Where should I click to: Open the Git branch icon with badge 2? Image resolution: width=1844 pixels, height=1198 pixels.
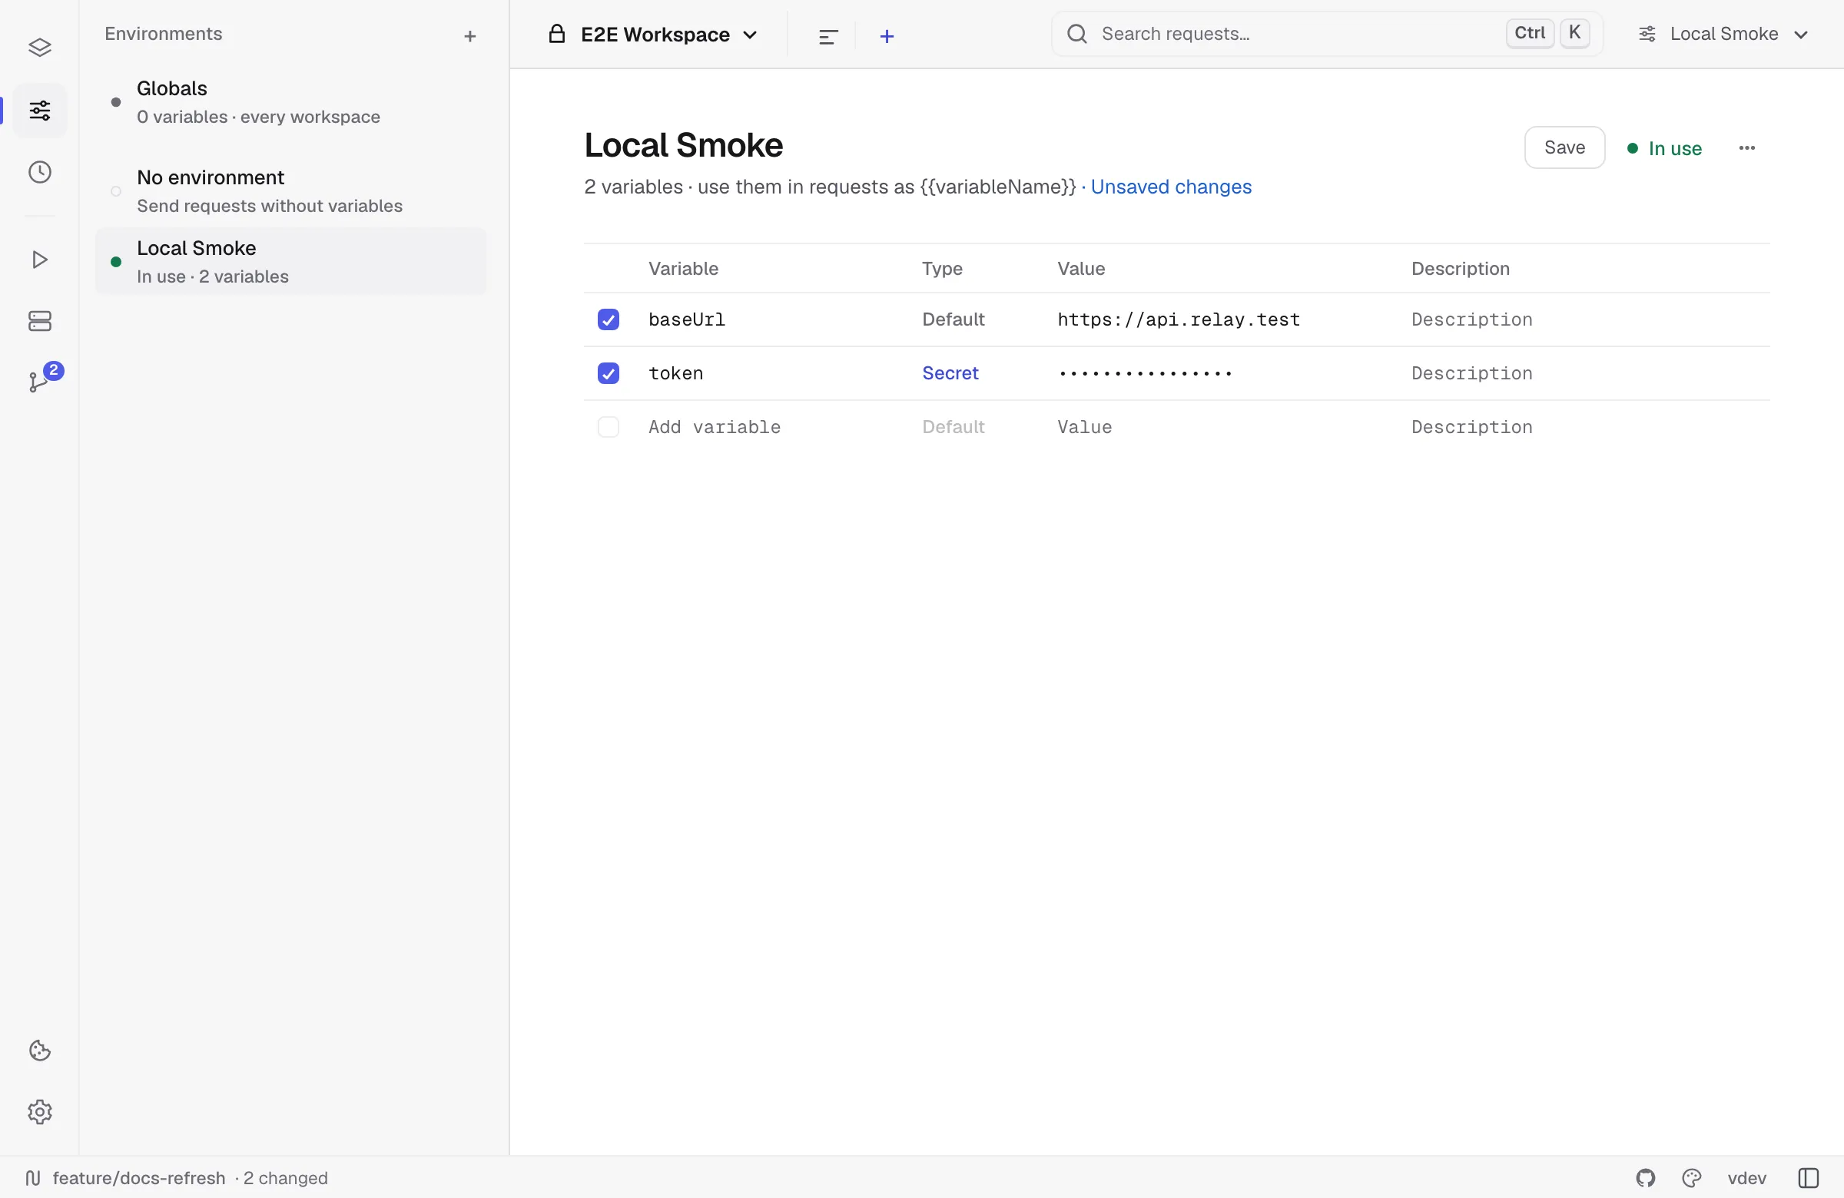click(39, 380)
